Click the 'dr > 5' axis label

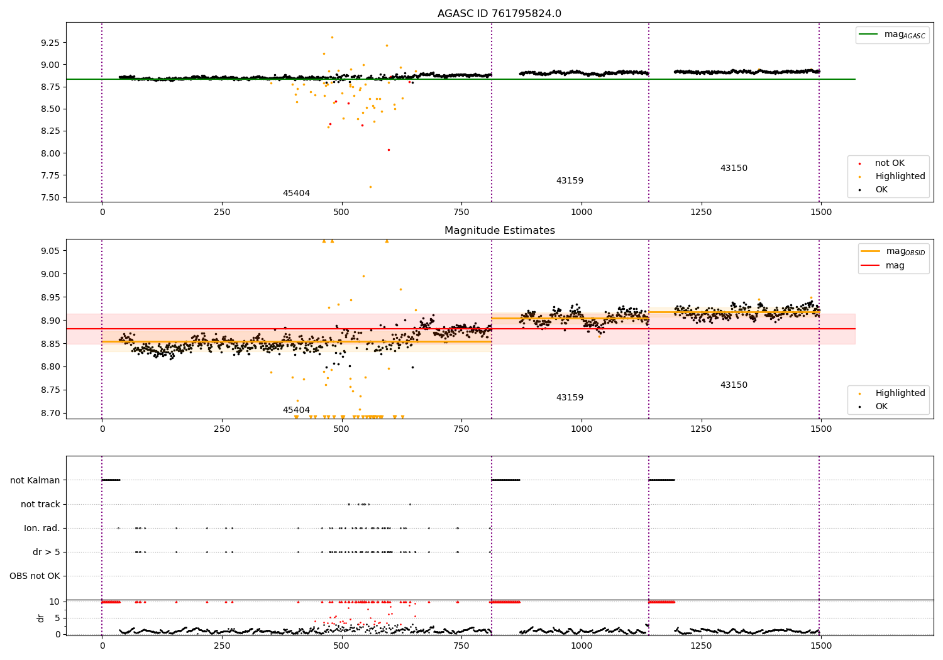tap(47, 553)
